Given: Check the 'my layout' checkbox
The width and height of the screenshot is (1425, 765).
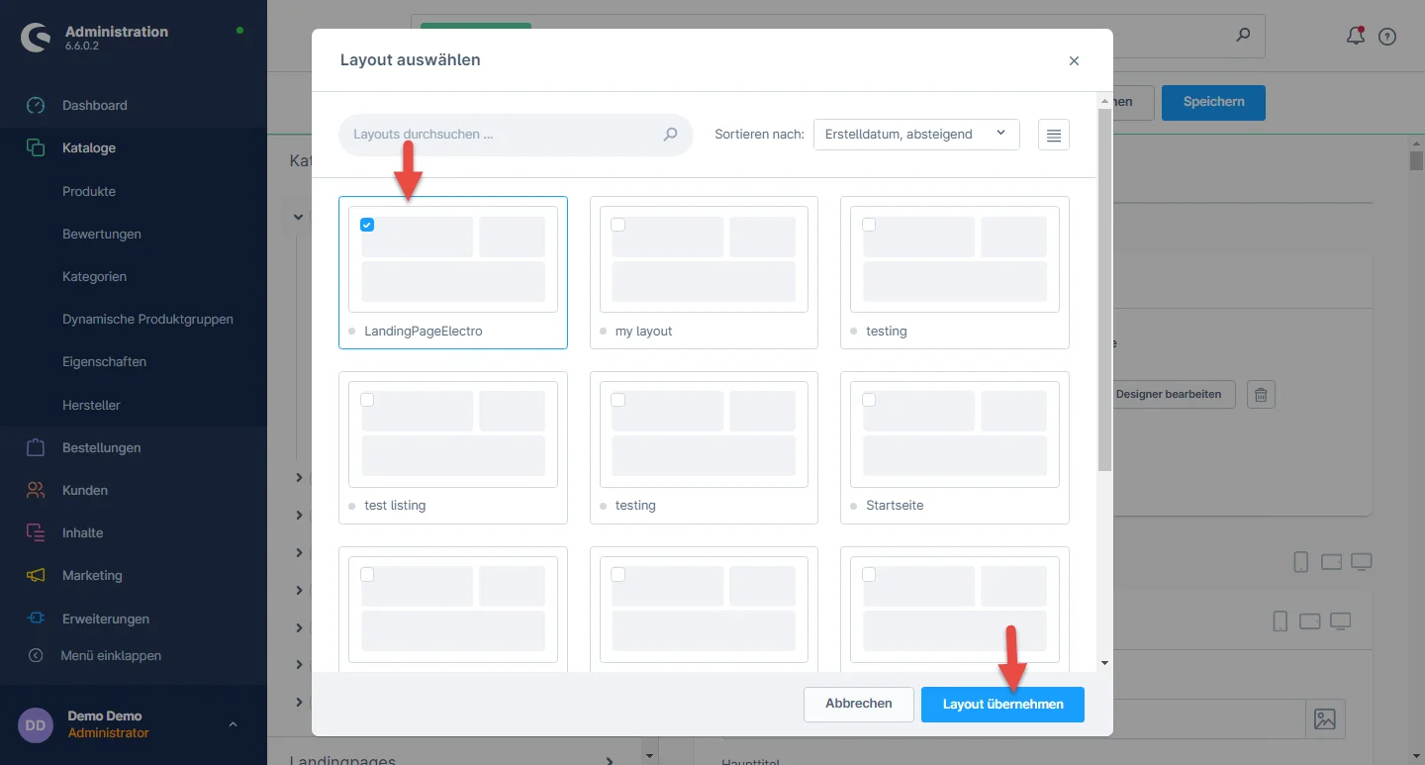Looking at the screenshot, I should 617,225.
